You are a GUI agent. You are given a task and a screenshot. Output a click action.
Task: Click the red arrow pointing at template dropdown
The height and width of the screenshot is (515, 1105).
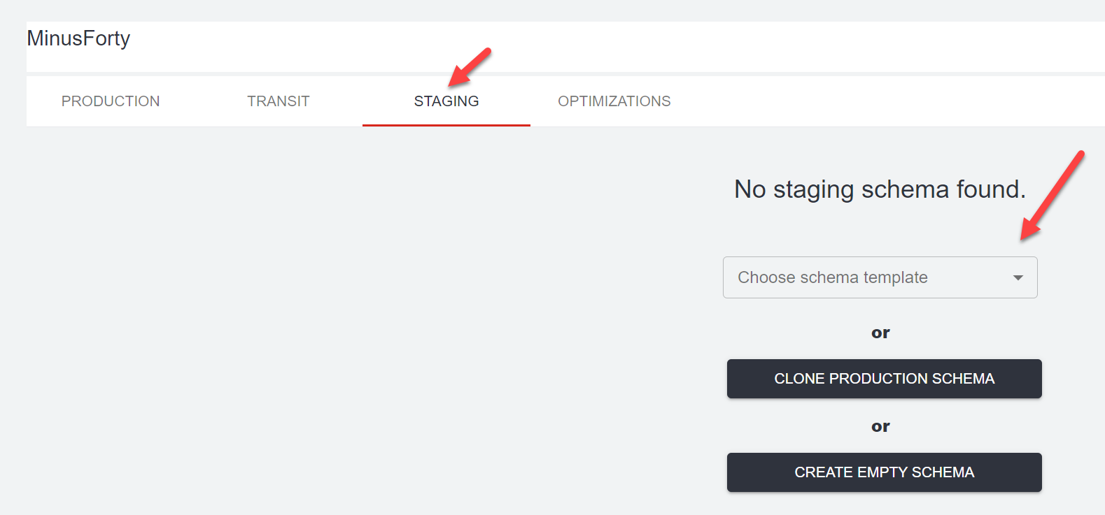1052,196
